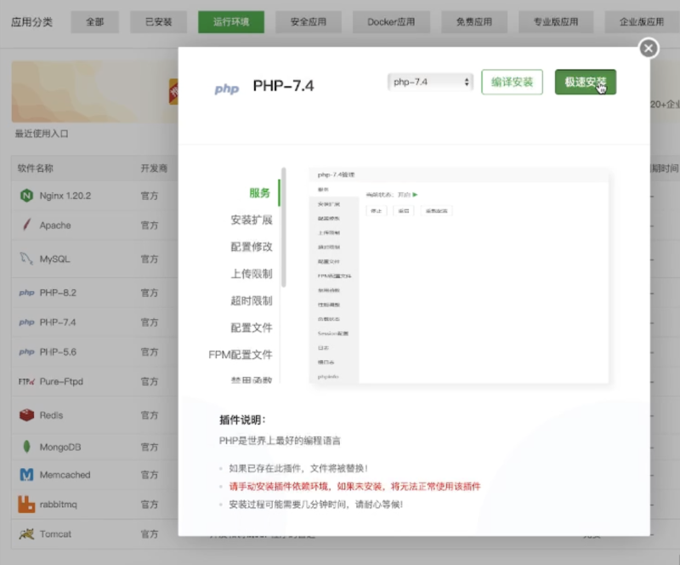680x565 pixels.
Task: Click the Memcached blue M icon
Action: click(26, 475)
